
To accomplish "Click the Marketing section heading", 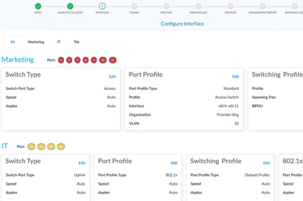I will click(x=18, y=59).
